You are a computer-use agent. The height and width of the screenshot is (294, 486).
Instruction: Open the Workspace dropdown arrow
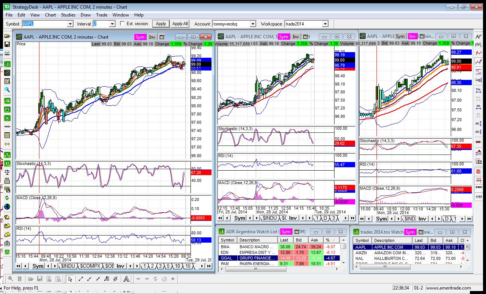pos(325,24)
